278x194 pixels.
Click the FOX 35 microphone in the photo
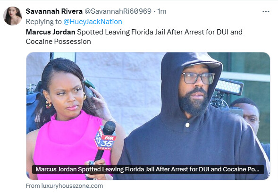point(105,141)
